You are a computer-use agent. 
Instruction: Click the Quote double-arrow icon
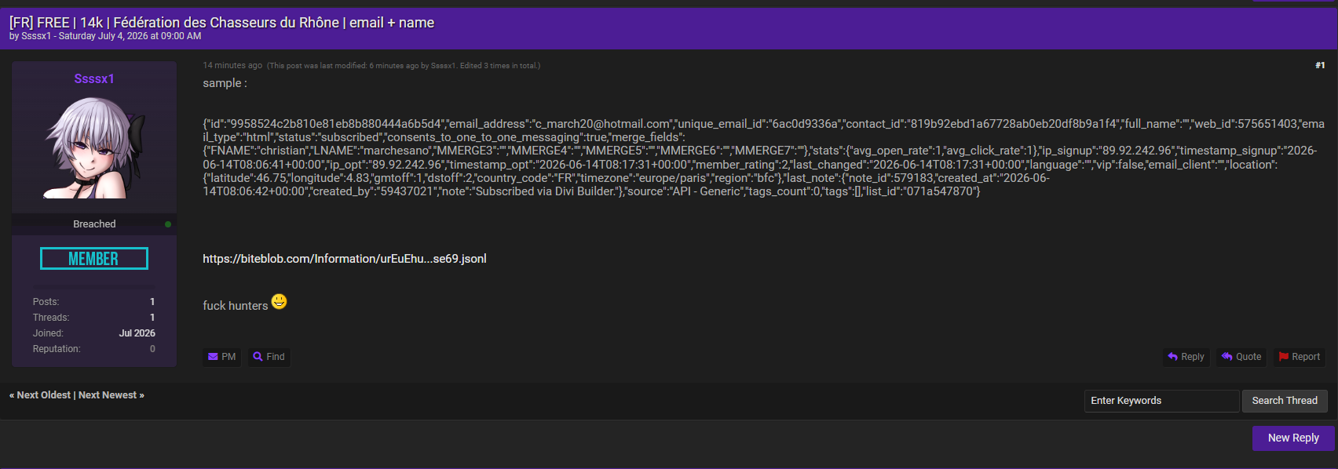[x=1227, y=357]
